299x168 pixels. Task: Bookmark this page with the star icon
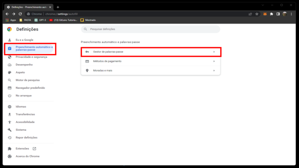(257, 14)
